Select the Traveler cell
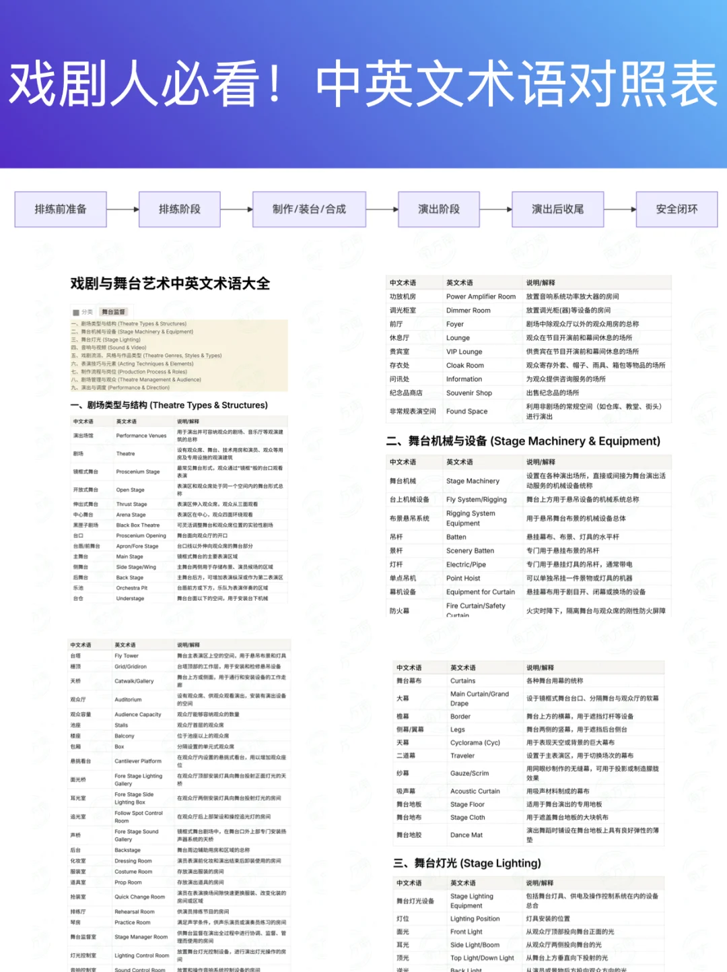 (x=462, y=756)
